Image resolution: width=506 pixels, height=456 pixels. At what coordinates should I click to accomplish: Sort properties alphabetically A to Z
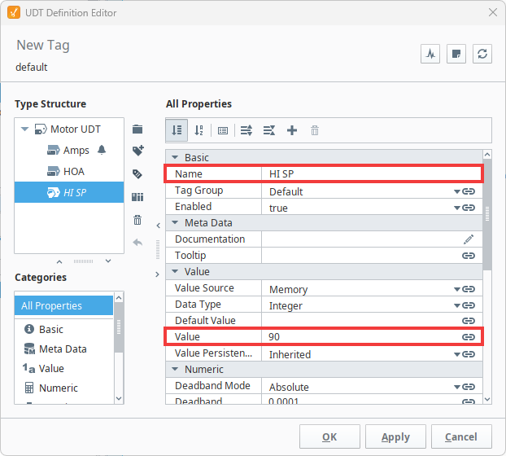coord(199,130)
